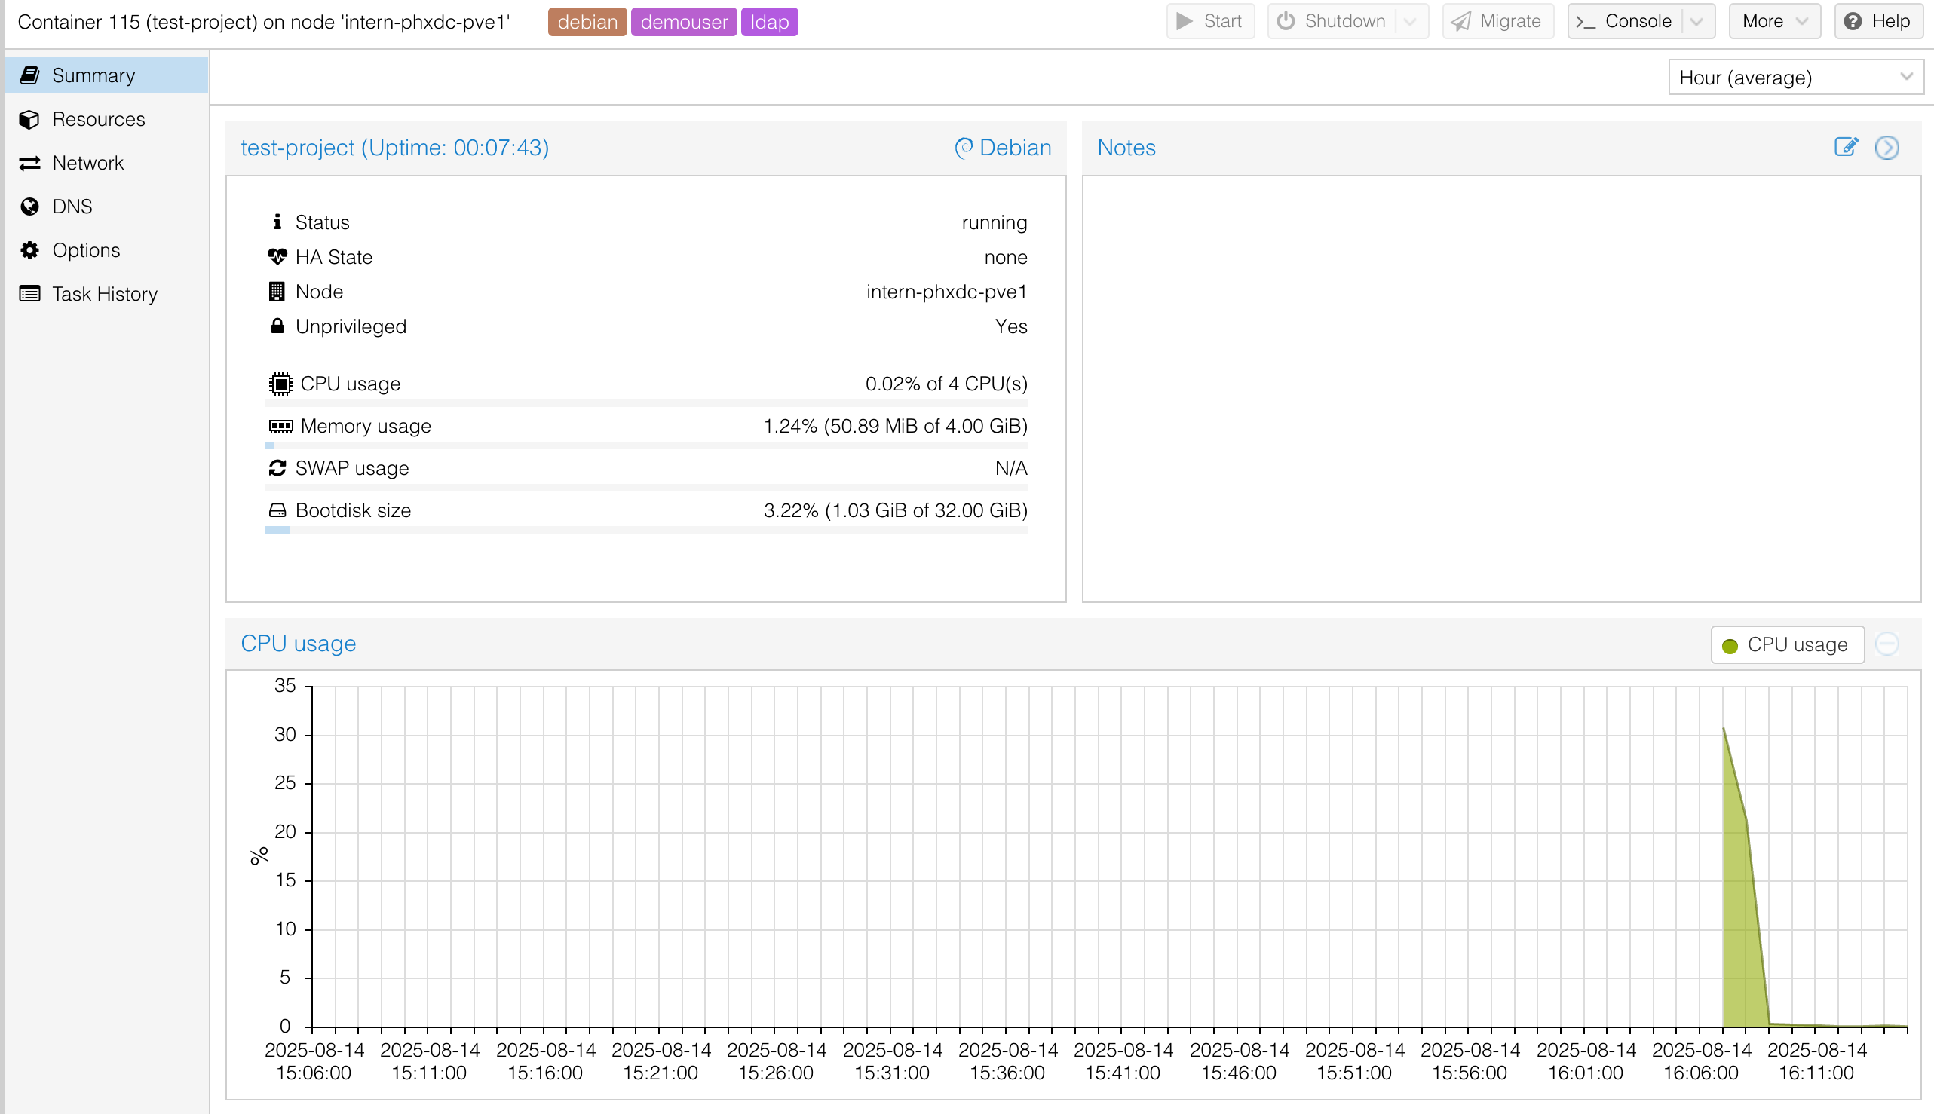1934x1114 pixels.
Task: Click the DNS globe icon
Action: [29, 206]
